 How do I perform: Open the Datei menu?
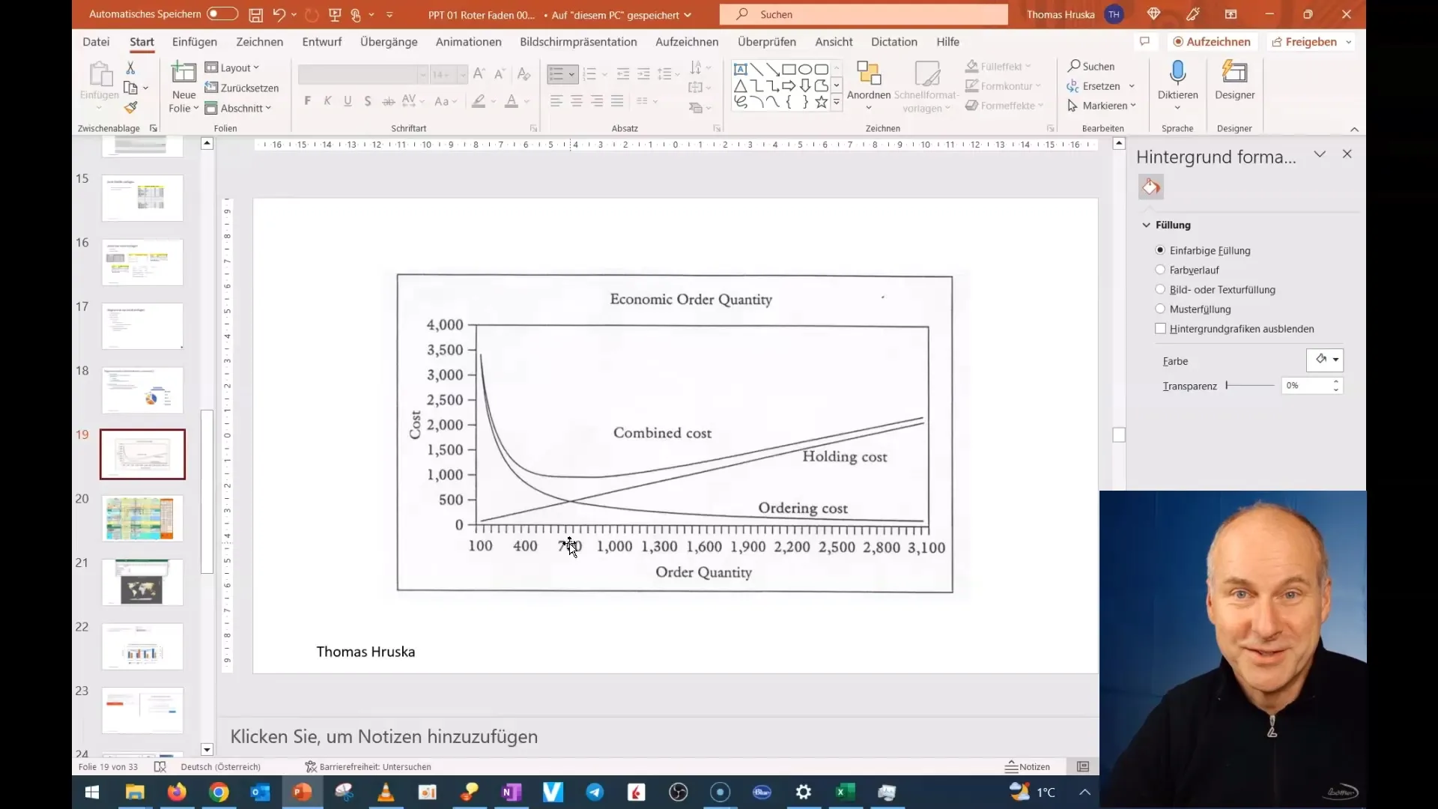click(96, 42)
